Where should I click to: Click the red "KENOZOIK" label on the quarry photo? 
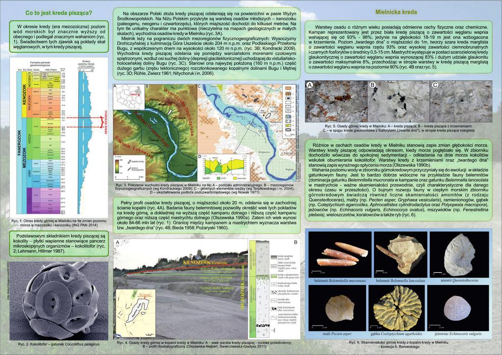coord(197,262)
